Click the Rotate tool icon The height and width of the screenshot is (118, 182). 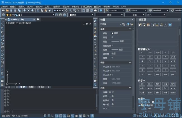tap(95, 43)
